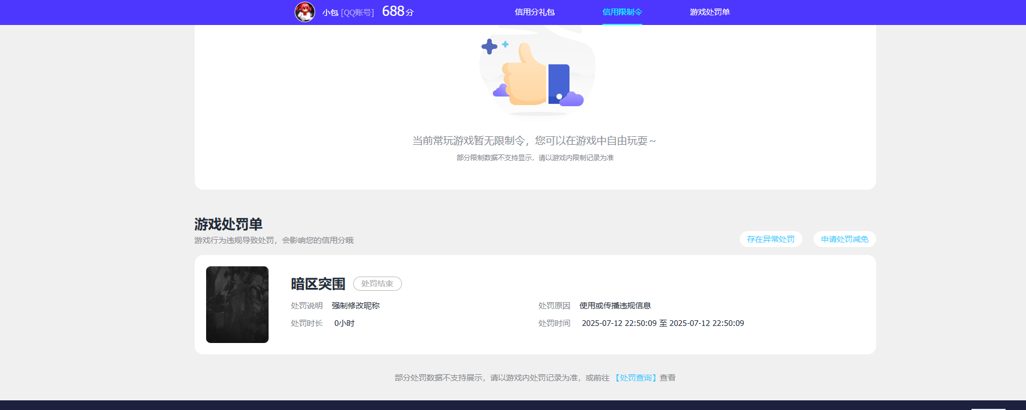
Task: Click the 暗区突围 game title
Action: (318, 284)
